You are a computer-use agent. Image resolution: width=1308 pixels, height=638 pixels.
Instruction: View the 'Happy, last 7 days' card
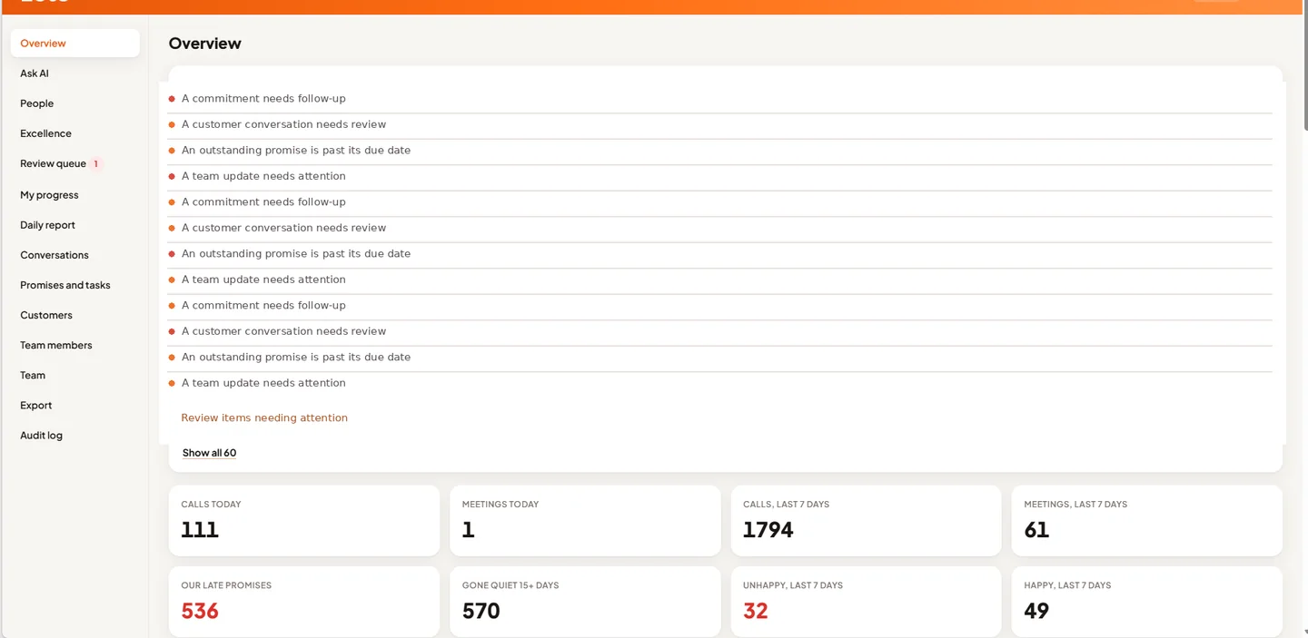point(1147,602)
